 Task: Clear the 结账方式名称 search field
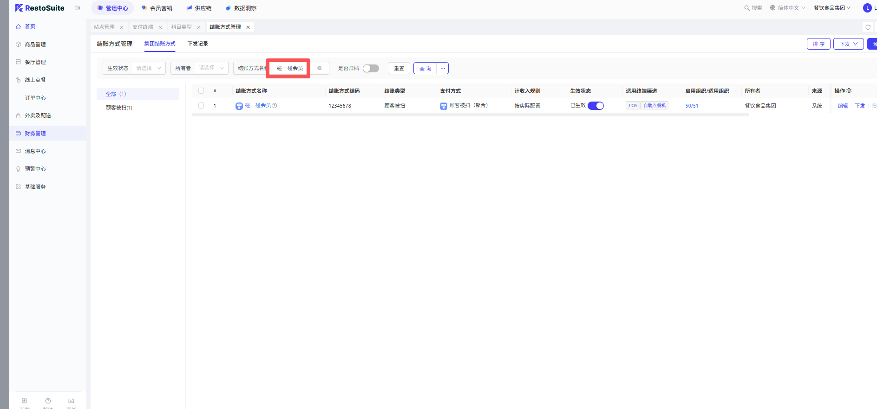(319, 68)
